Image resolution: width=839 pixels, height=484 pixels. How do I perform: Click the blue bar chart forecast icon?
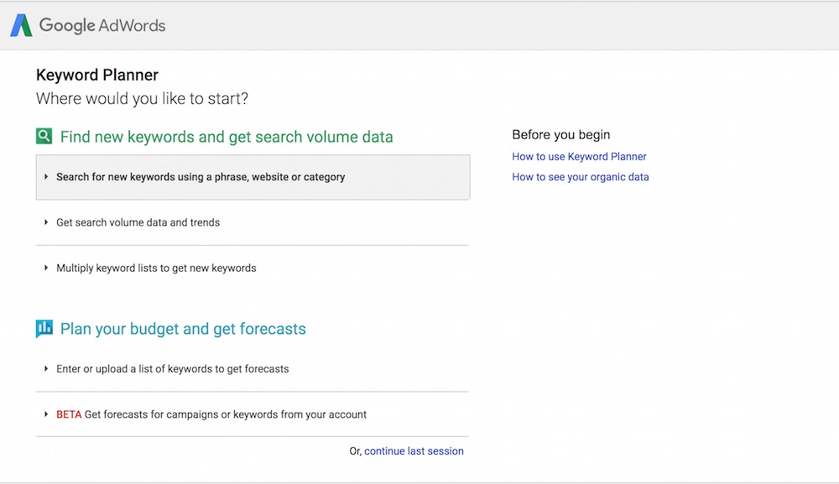pyautogui.click(x=44, y=328)
